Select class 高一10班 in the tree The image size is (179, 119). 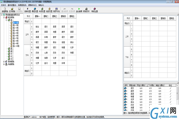[16, 46]
